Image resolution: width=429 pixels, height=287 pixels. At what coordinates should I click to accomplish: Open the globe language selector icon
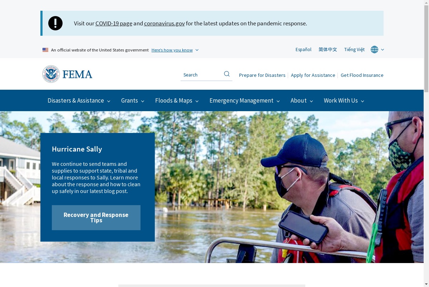[x=374, y=50]
